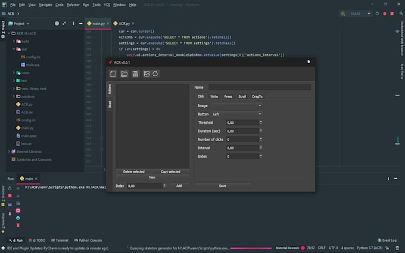Hide the Project panel with minus icon
This screenshot has width=405, height=253.
click(x=81, y=23)
